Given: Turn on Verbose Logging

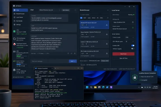Looking at the screenshot, I should click(133, 49).
